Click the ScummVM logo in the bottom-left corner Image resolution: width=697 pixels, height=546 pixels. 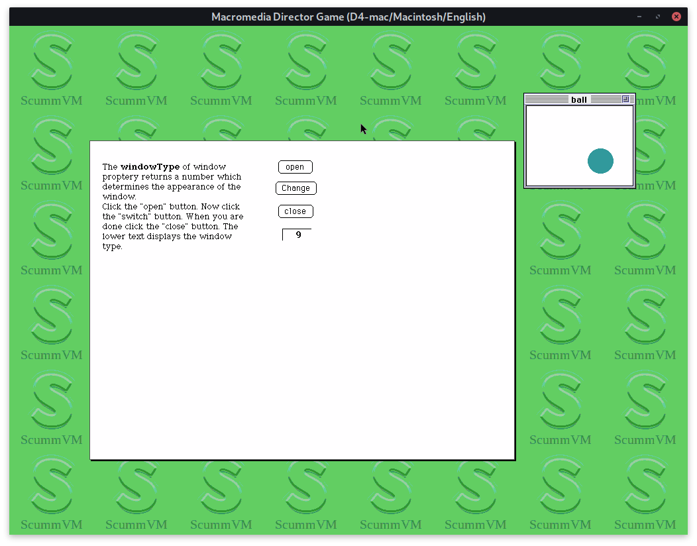[x=52, y=492]
